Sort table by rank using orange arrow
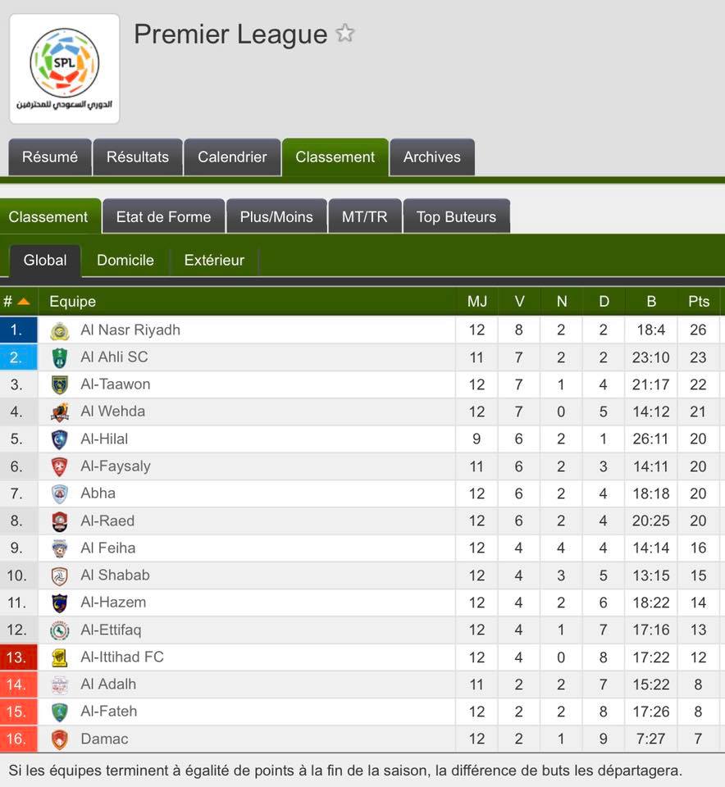Screen dimensions: 725x787 click(x=24, y=302)
